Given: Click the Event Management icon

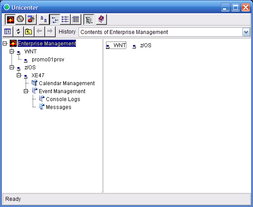Looking at the screenshot, I should pos(35,90).
